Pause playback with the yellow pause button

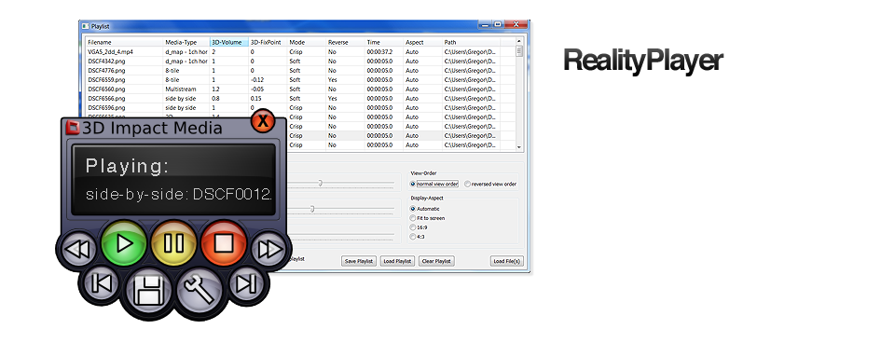tap(173, 243)
